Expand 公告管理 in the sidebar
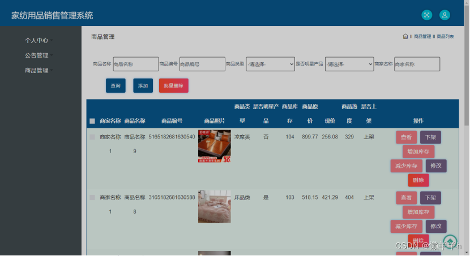This screenshot has height=256, width=470. point(39,55)
